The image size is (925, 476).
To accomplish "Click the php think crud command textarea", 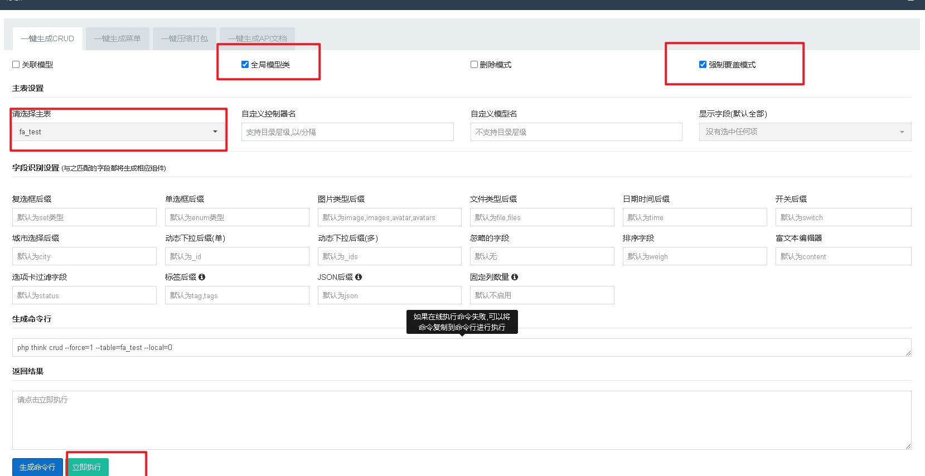I will [462, 348].
